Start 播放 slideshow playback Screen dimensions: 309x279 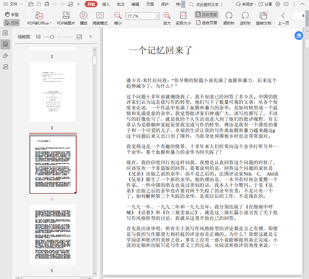coord(84,18)
